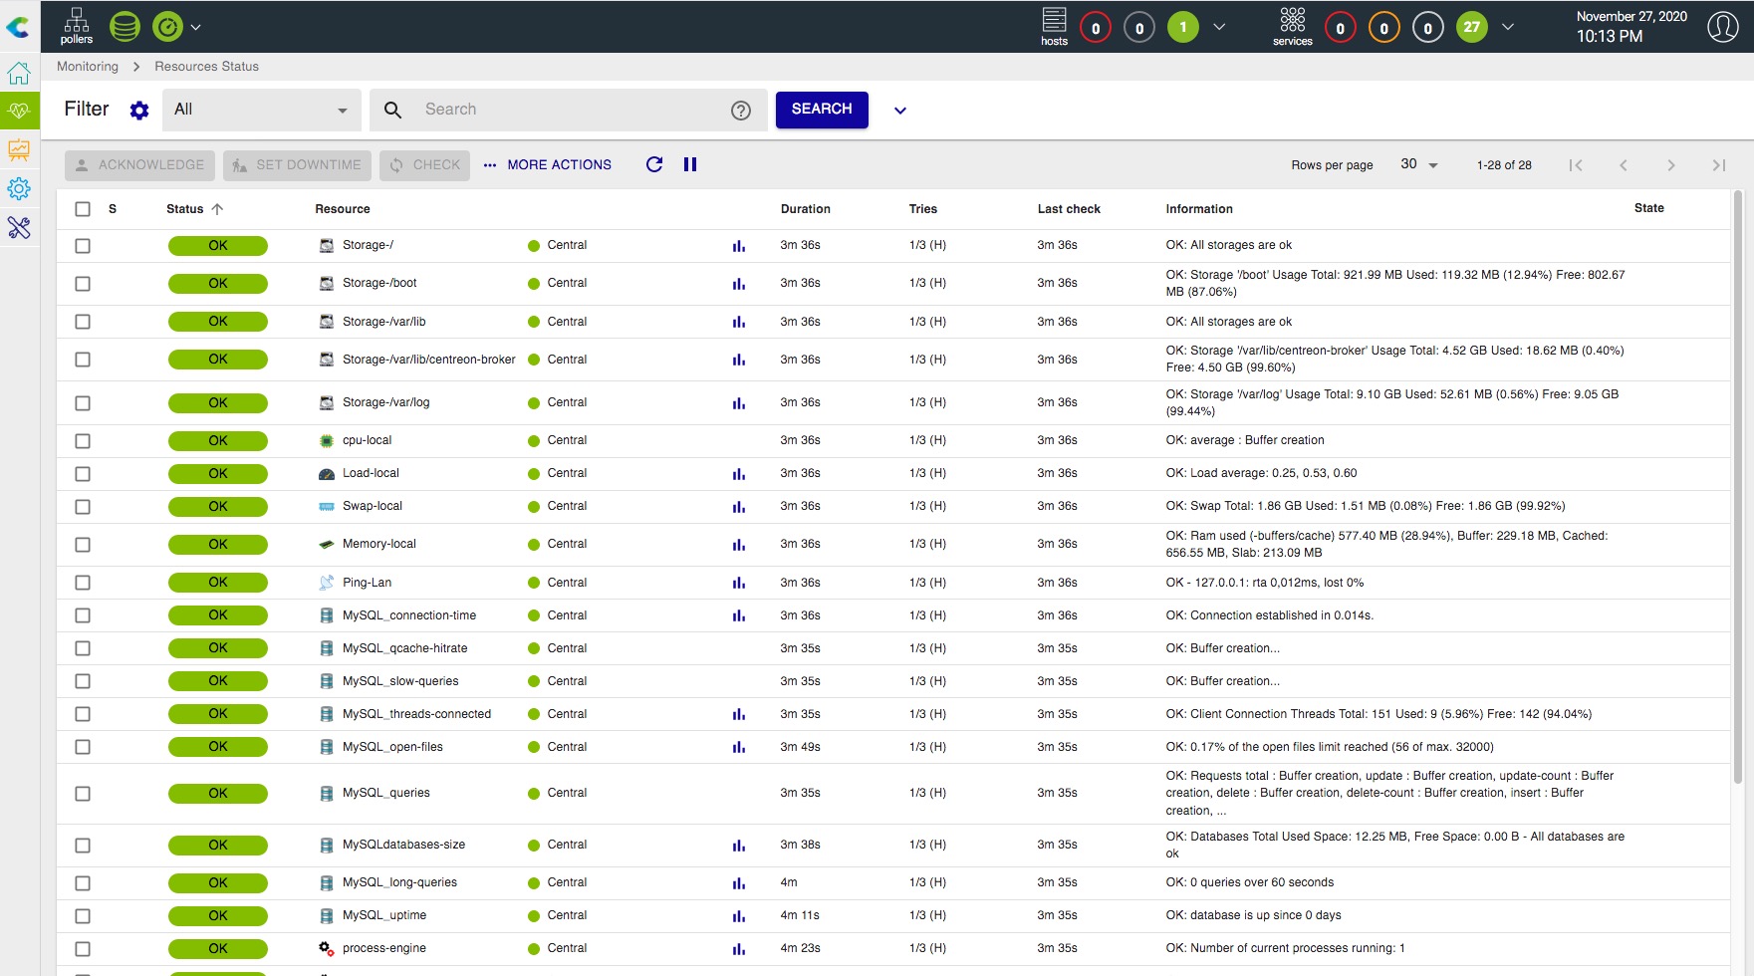Expand the advanced search options chevron

pos(900,111)
